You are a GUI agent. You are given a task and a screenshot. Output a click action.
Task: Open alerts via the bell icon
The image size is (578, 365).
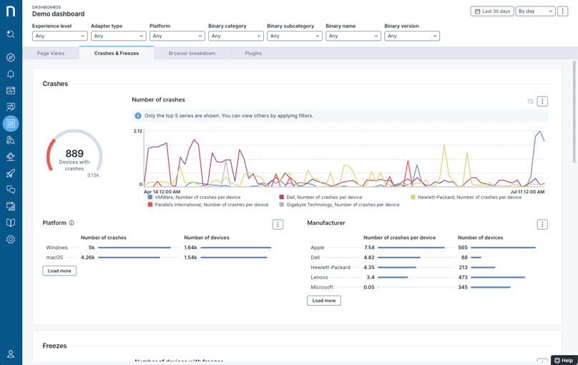coord(11,74)
